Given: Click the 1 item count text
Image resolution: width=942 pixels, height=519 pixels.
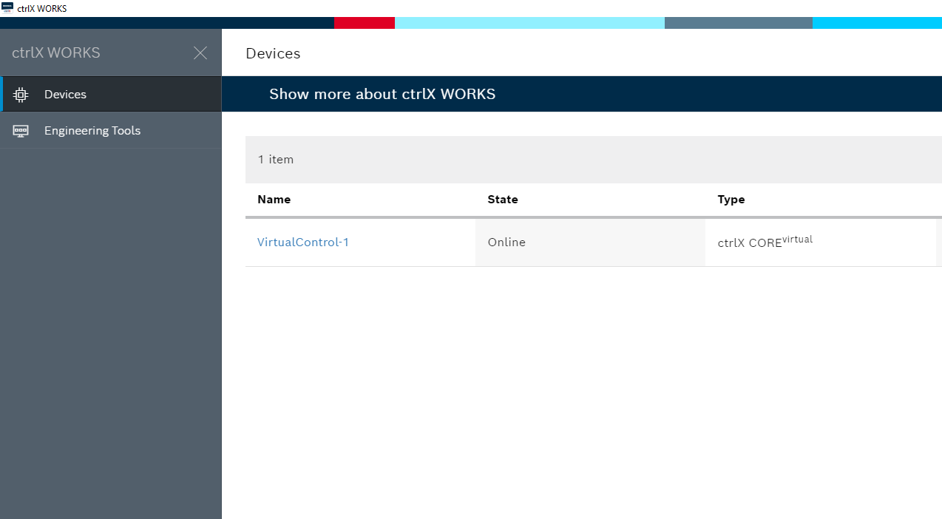Looking at the screenshot, I should (276, 159).
